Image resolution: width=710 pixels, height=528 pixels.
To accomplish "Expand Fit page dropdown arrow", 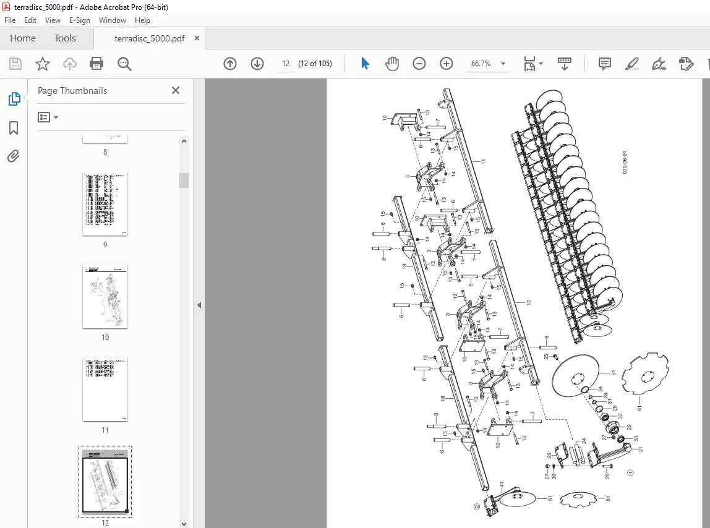I will coord(541,64).
